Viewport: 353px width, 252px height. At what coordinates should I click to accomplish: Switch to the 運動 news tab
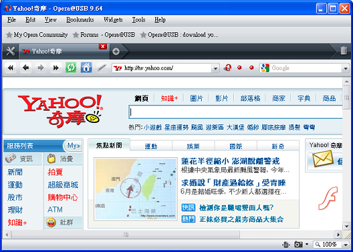pyautogui.click(x=151, y=146)
